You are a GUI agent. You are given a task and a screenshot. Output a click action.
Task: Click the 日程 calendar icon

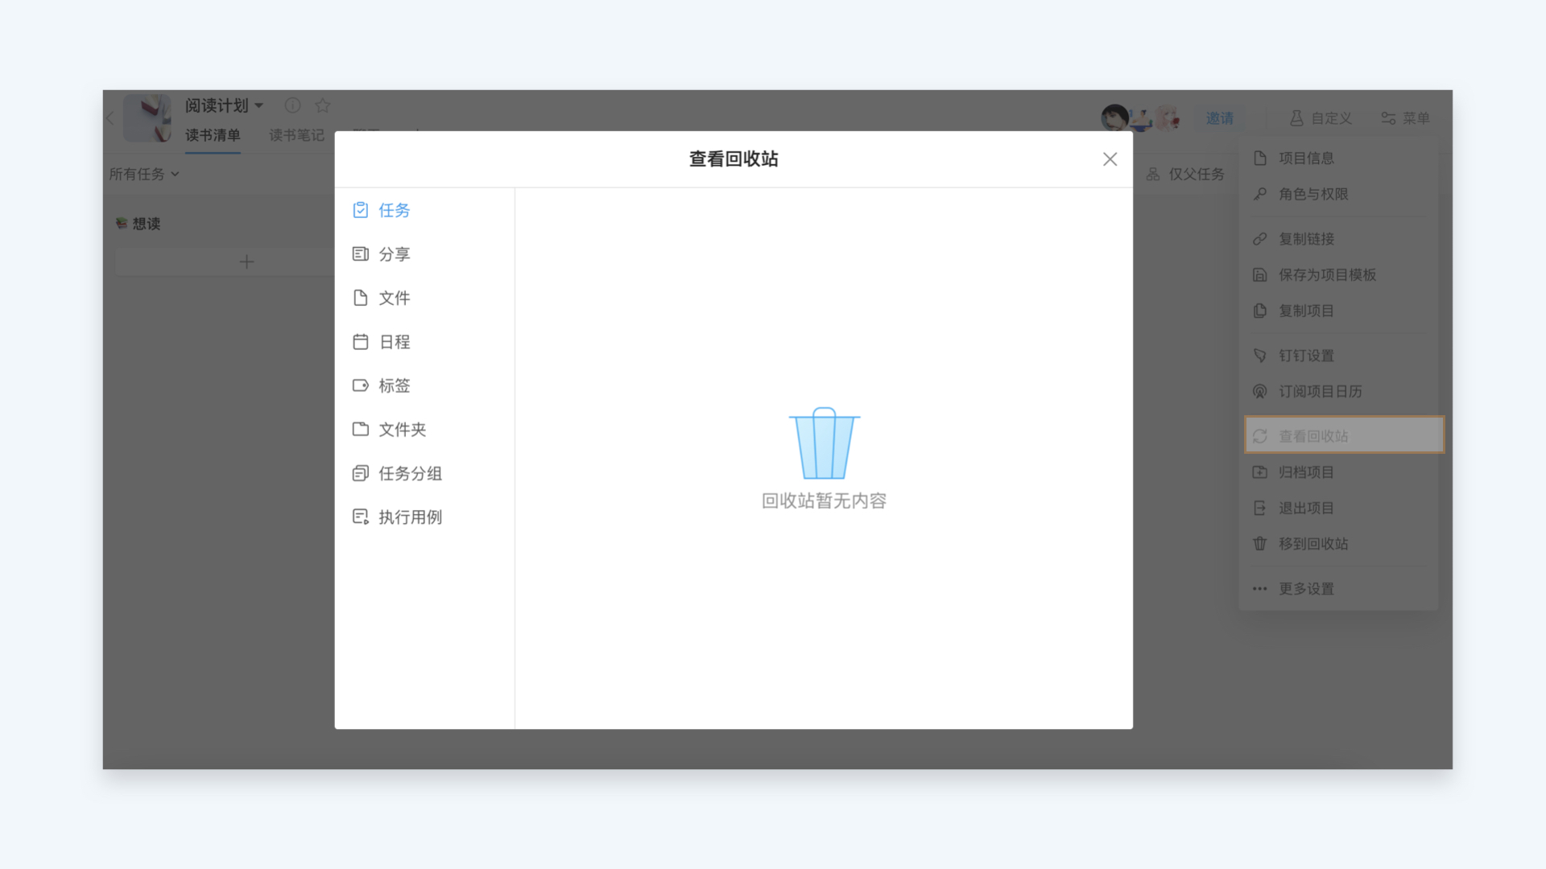[360, 342]
